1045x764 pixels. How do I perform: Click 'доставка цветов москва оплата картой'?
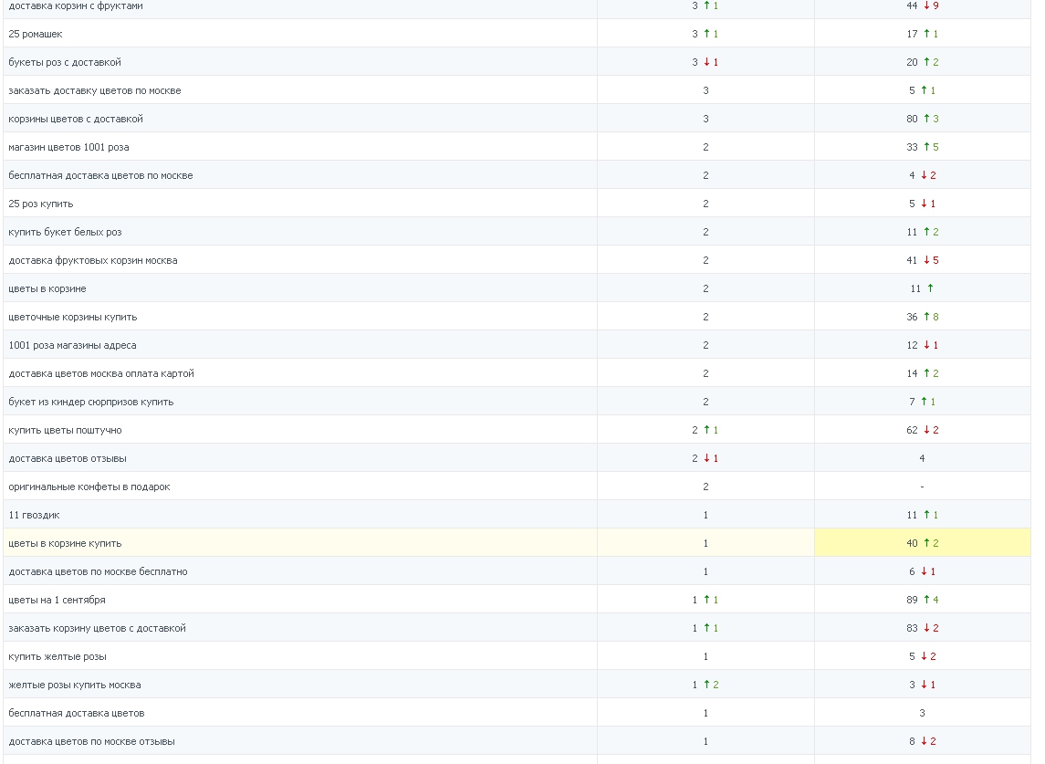click(101, 374)
